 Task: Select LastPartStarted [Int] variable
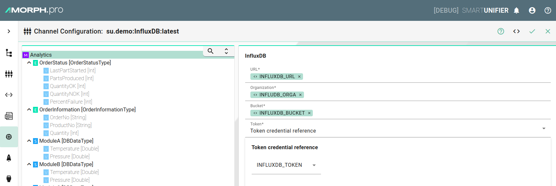73,70
